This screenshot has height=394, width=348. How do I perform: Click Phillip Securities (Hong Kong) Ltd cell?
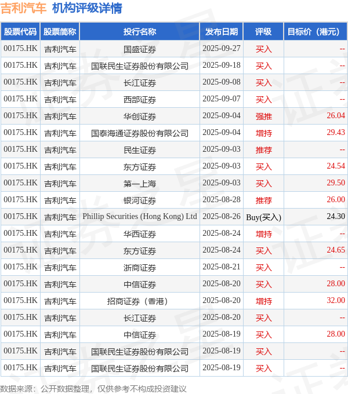tap(140, 216)
